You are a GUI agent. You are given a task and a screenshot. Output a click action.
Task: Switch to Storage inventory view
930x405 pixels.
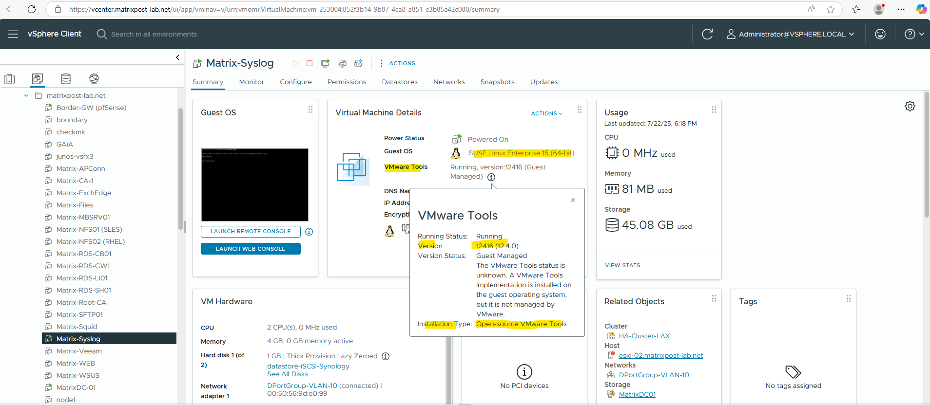pyautogui.click(x=66, y=79)
